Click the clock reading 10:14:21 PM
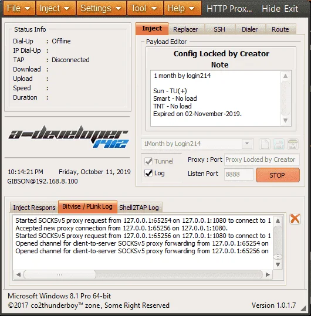 (x=25, y=172)
